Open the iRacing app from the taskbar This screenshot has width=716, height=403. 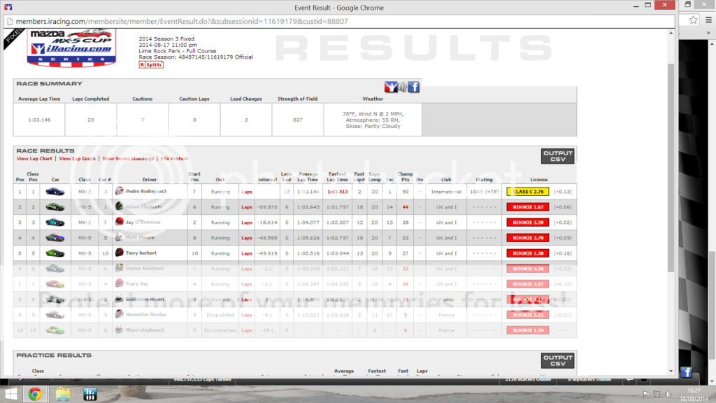(x=89, y=393)
